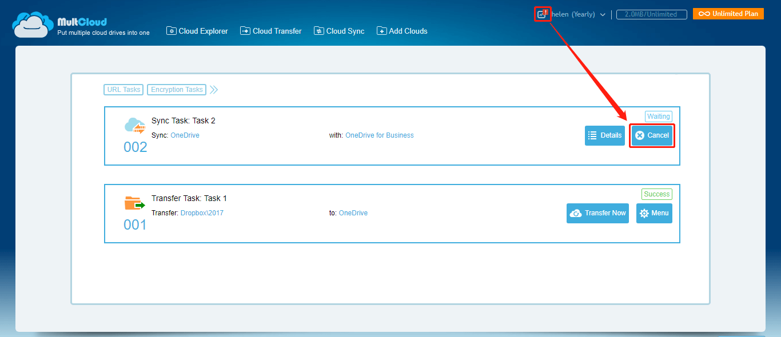
Task: Click the 002 task number
Action: (136, 147)
